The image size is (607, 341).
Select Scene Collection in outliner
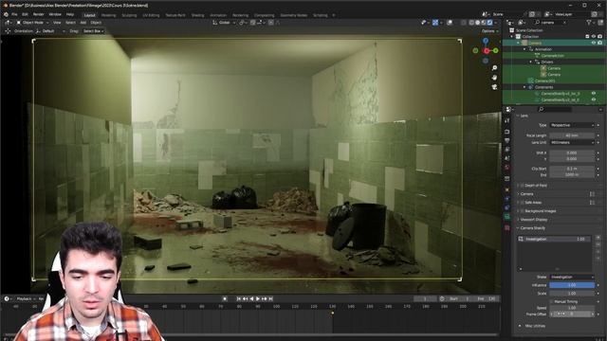point(529,30)
